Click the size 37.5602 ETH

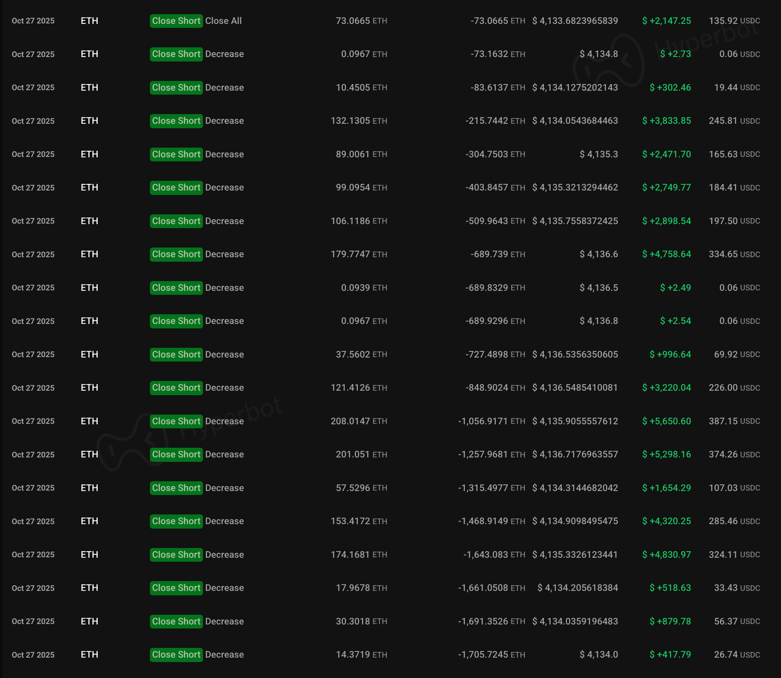pos(362,355)
